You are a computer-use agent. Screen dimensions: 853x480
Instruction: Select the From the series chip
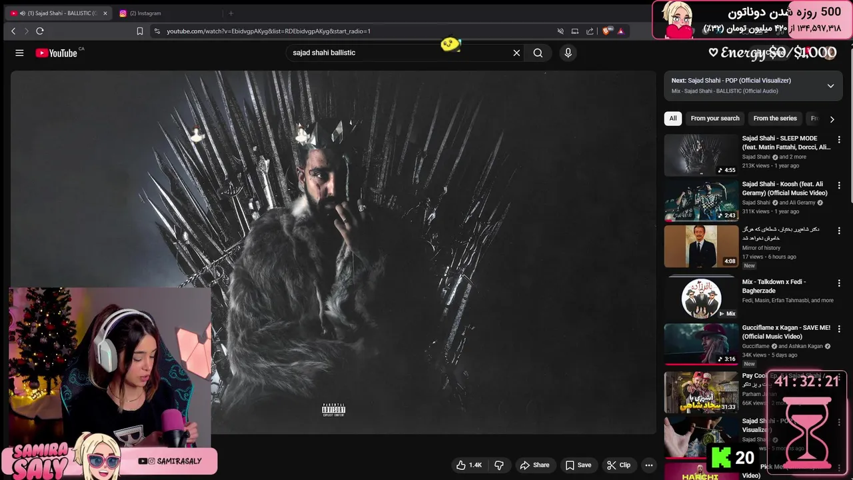click(775, 119)
